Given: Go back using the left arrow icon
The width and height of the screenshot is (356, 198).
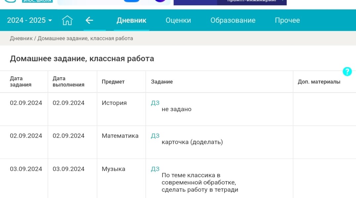Looking at the screenshot, I should 89,20.
